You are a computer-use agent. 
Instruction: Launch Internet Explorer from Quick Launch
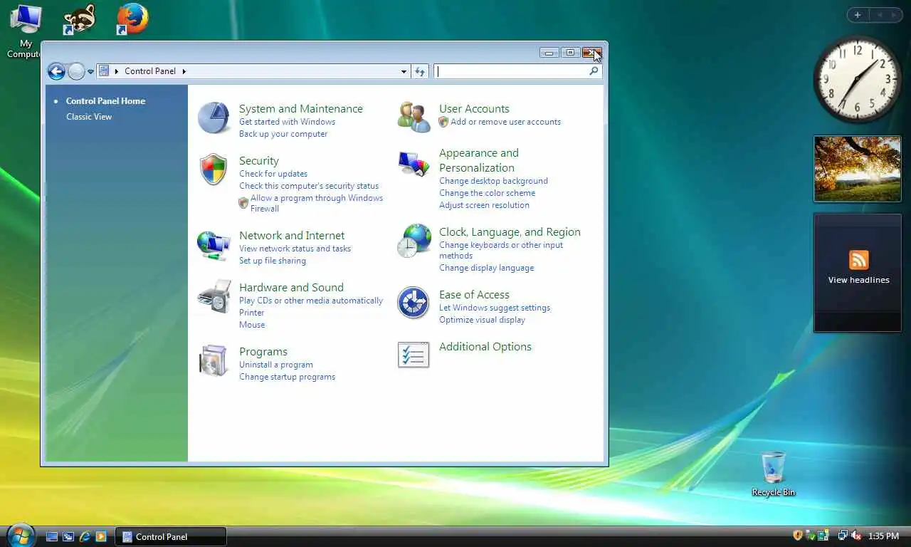[x=85, y=536]
